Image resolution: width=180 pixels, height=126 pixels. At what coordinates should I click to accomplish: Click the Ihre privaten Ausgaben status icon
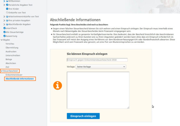tap(7, 20)
